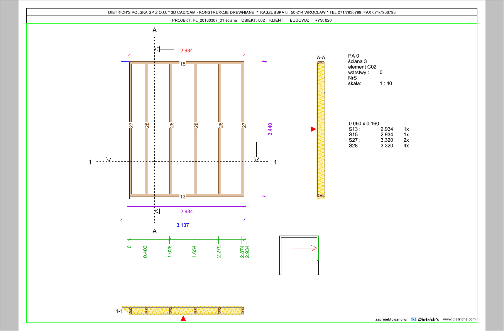Click the A-A section view label
Viewport: 504px width, 331px height.
click(x=321, y=58)
